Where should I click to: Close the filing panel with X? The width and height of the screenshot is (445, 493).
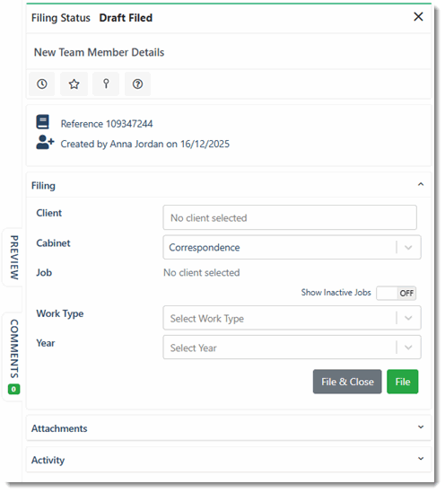pyautogui.click(x=418, y=17)
